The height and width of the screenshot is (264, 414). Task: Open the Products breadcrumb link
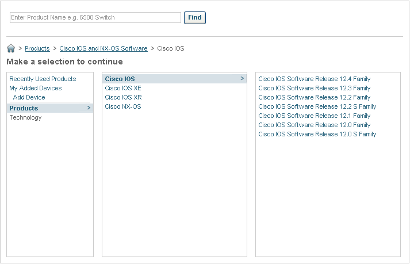click(37, 48)
